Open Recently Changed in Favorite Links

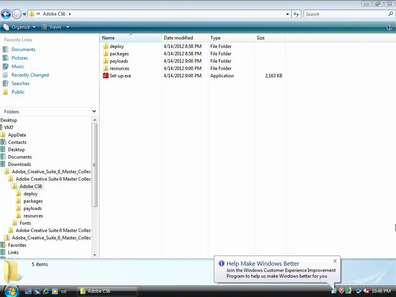tap(30, 75)
